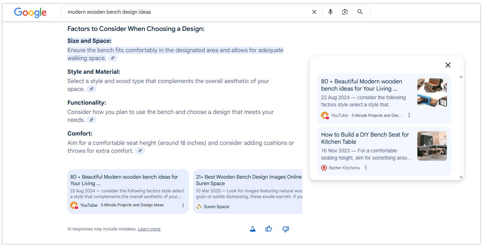Give thumbs down to AI response
This screenshot has width=483, height=248.
click(285, 229)
